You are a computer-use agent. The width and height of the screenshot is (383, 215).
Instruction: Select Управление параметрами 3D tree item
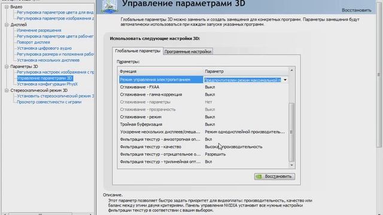pyautogui.click(x=45, y=78)
